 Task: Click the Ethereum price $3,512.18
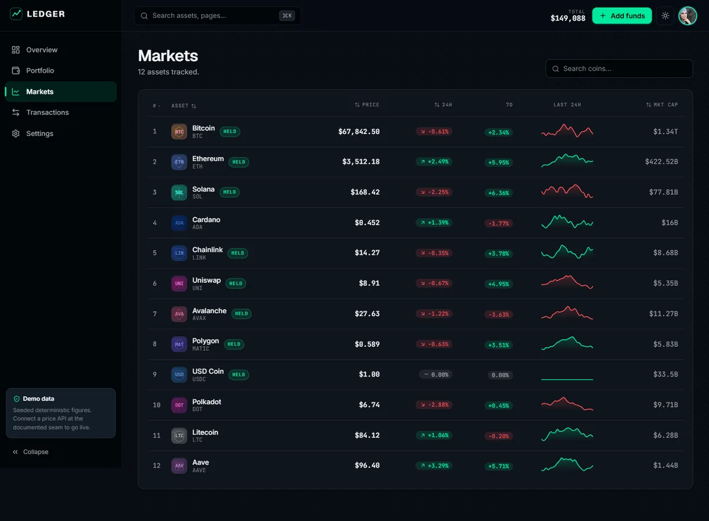(361, 162)
